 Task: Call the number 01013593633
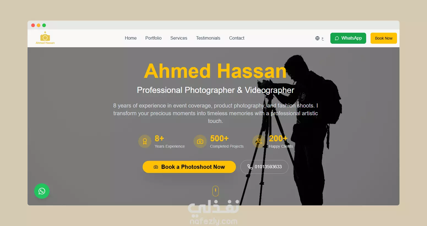264,167
